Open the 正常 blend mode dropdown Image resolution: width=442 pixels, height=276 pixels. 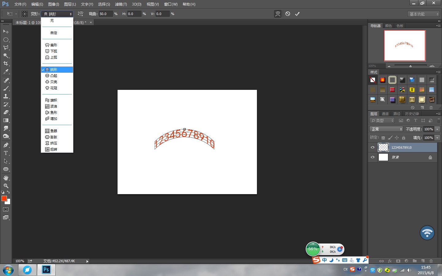coord(386,129)
